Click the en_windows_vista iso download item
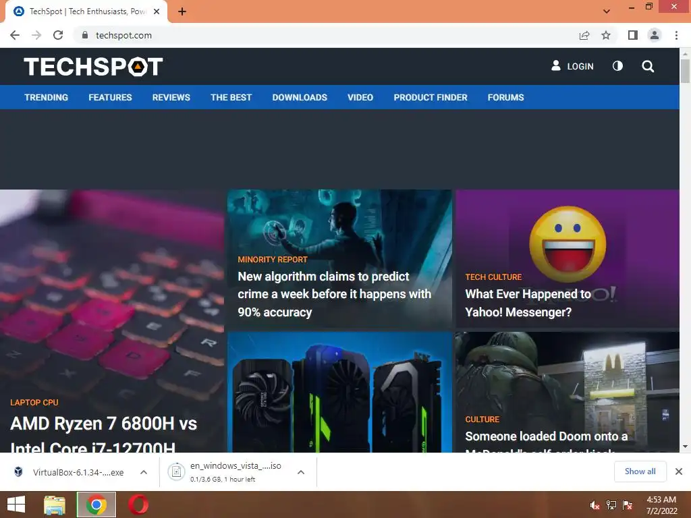This screenshot has height=518, width=691. pos(225,471)
